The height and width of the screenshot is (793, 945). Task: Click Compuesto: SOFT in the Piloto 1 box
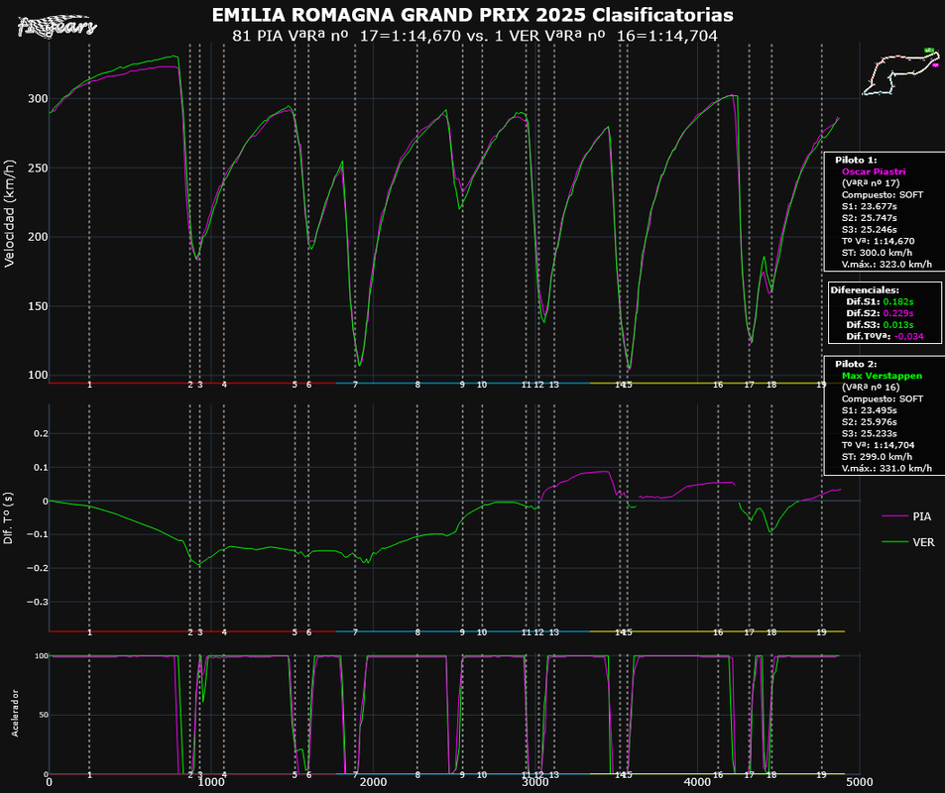pos(882,195)
